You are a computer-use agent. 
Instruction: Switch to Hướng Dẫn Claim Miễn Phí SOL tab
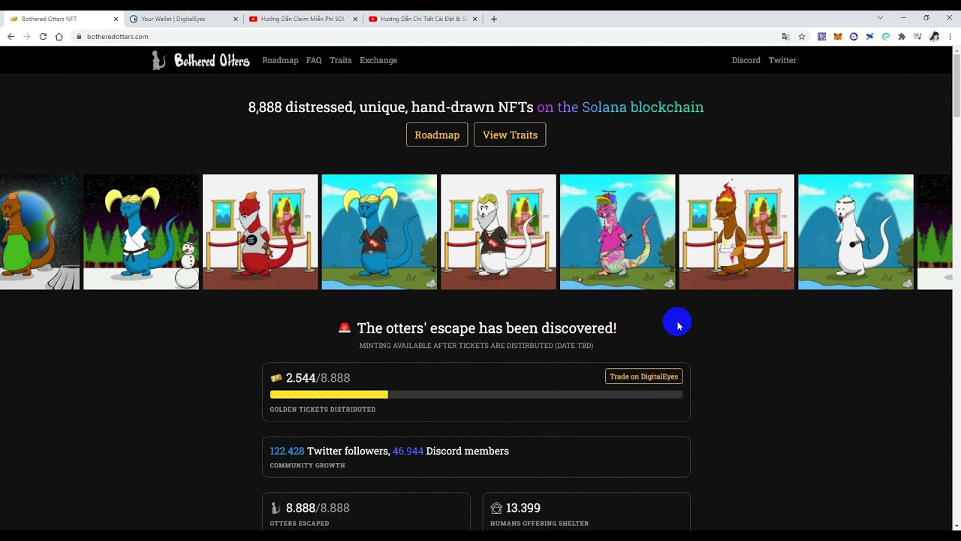click(303, 19)
